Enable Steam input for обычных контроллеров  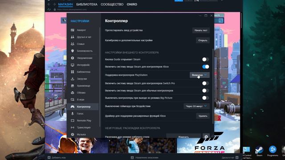click(206, 91)
